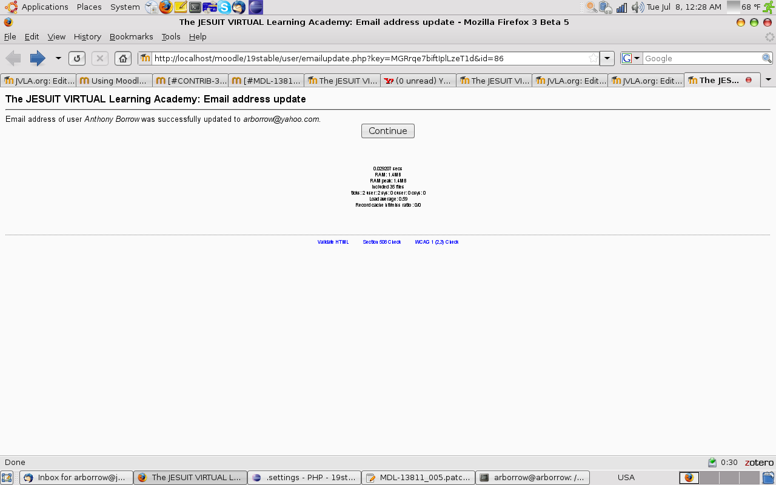The width and height of the screenshot is (776, 485).
Task: Switch to the first 'JVLA.org: Edit...' tab
Action: pos(39,81)
